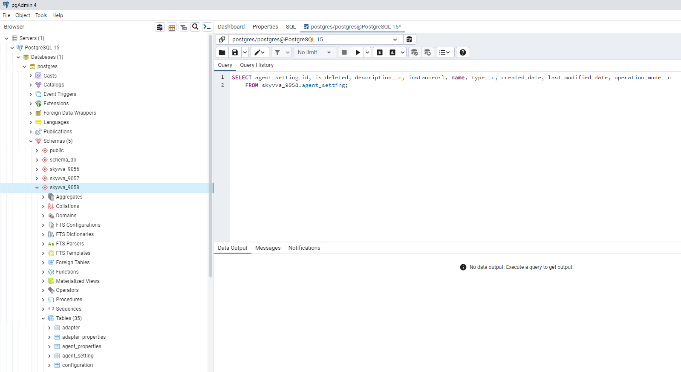The image size is (681, 372).
Task: Click the Explain Analyze chart icon
Action: coord(392,52)
